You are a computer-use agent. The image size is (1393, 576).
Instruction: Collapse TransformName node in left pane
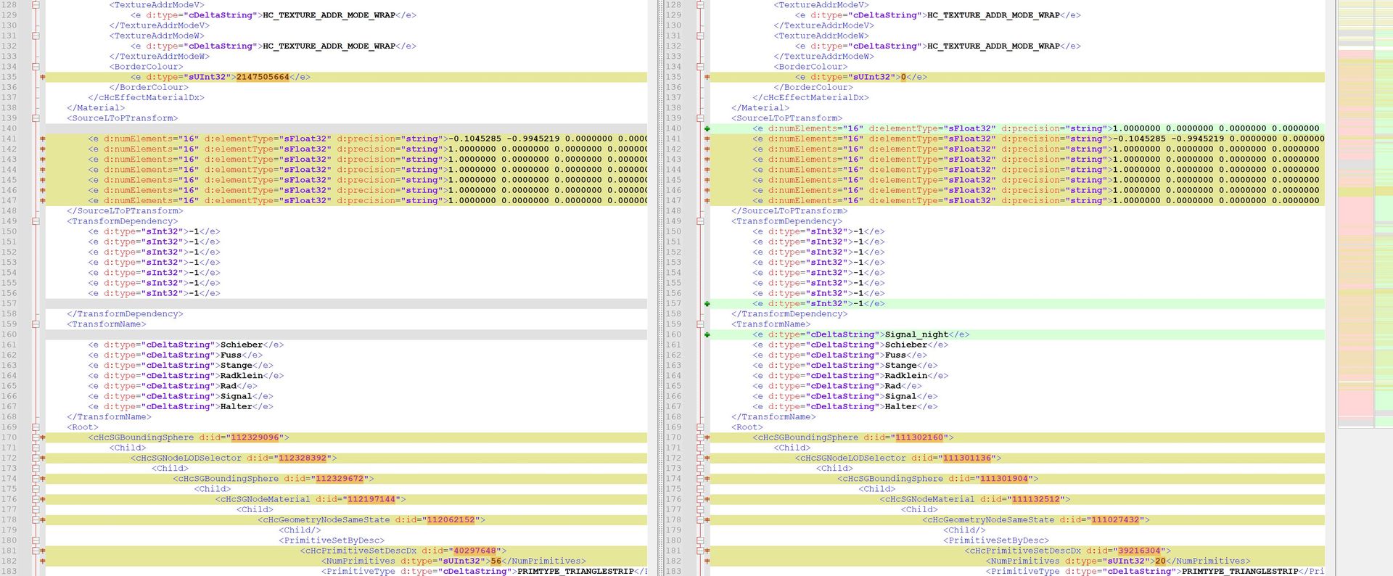click(x=35, y=324)
